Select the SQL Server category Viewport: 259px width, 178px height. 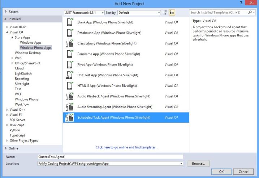tap(17, 120)
